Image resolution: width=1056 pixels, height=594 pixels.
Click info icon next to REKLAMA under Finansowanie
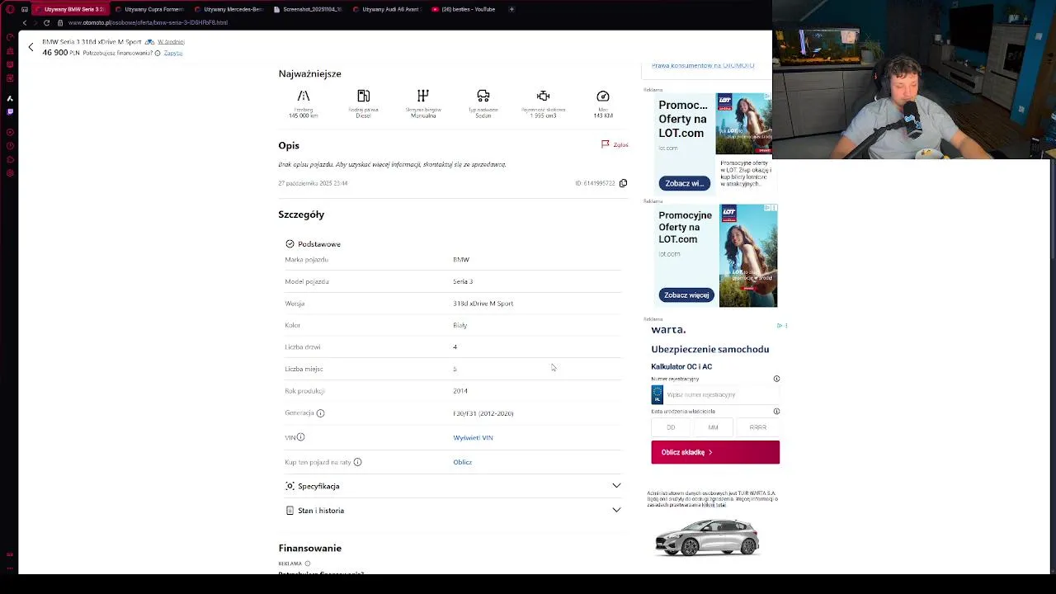308,563
